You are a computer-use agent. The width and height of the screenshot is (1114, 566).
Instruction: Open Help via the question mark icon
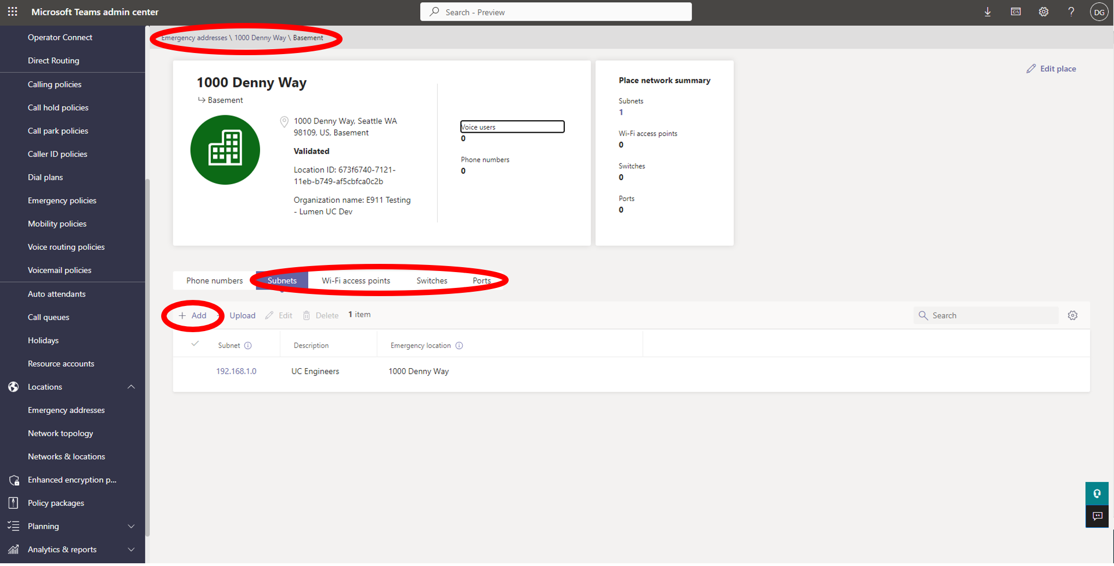point(1071,11)
